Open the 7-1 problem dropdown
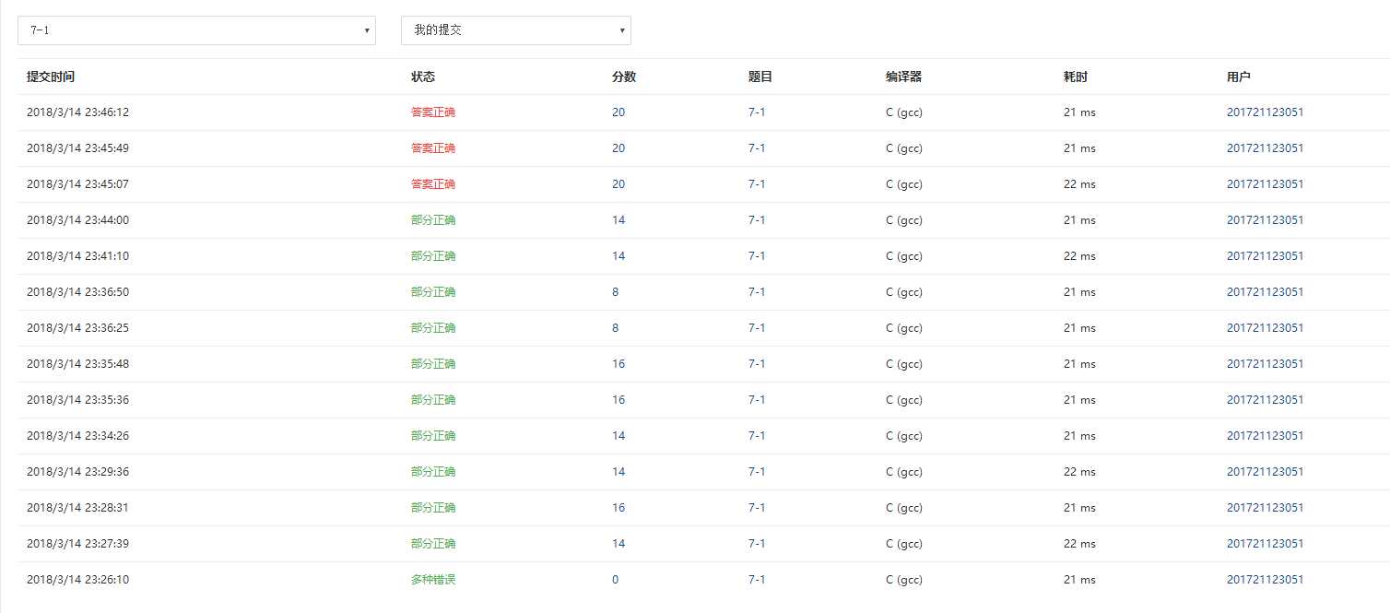 (196, 30)
